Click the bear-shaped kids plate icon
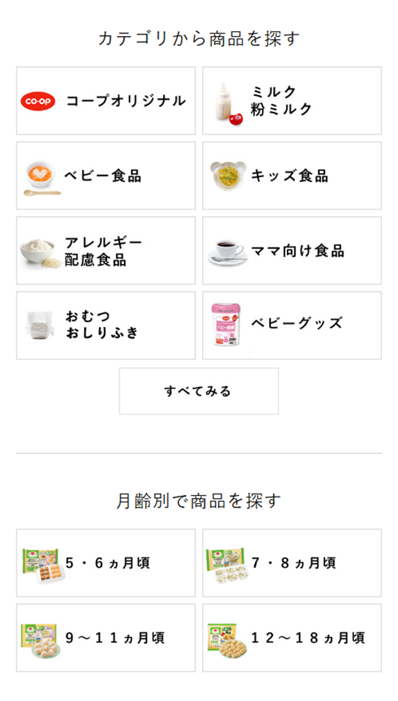Viewport: 398px width, 701px height. (x=227, y=176)
